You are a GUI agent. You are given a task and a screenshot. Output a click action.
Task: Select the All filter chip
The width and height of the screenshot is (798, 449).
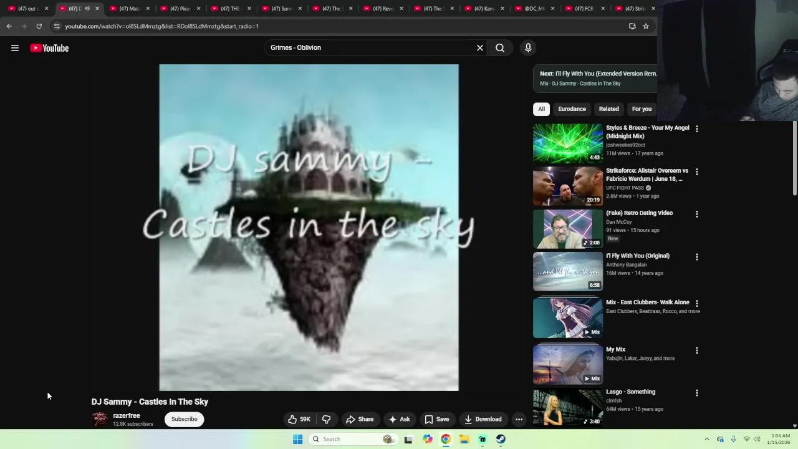tap(541, 109)
